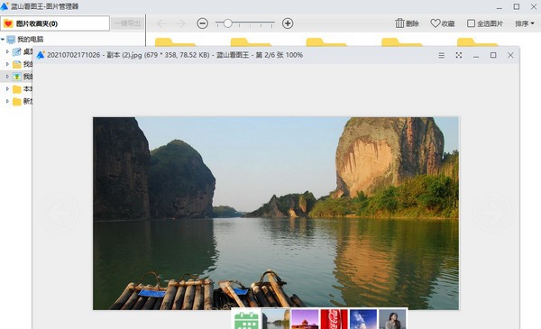Minimize the image viewer window

click(476, 56)
